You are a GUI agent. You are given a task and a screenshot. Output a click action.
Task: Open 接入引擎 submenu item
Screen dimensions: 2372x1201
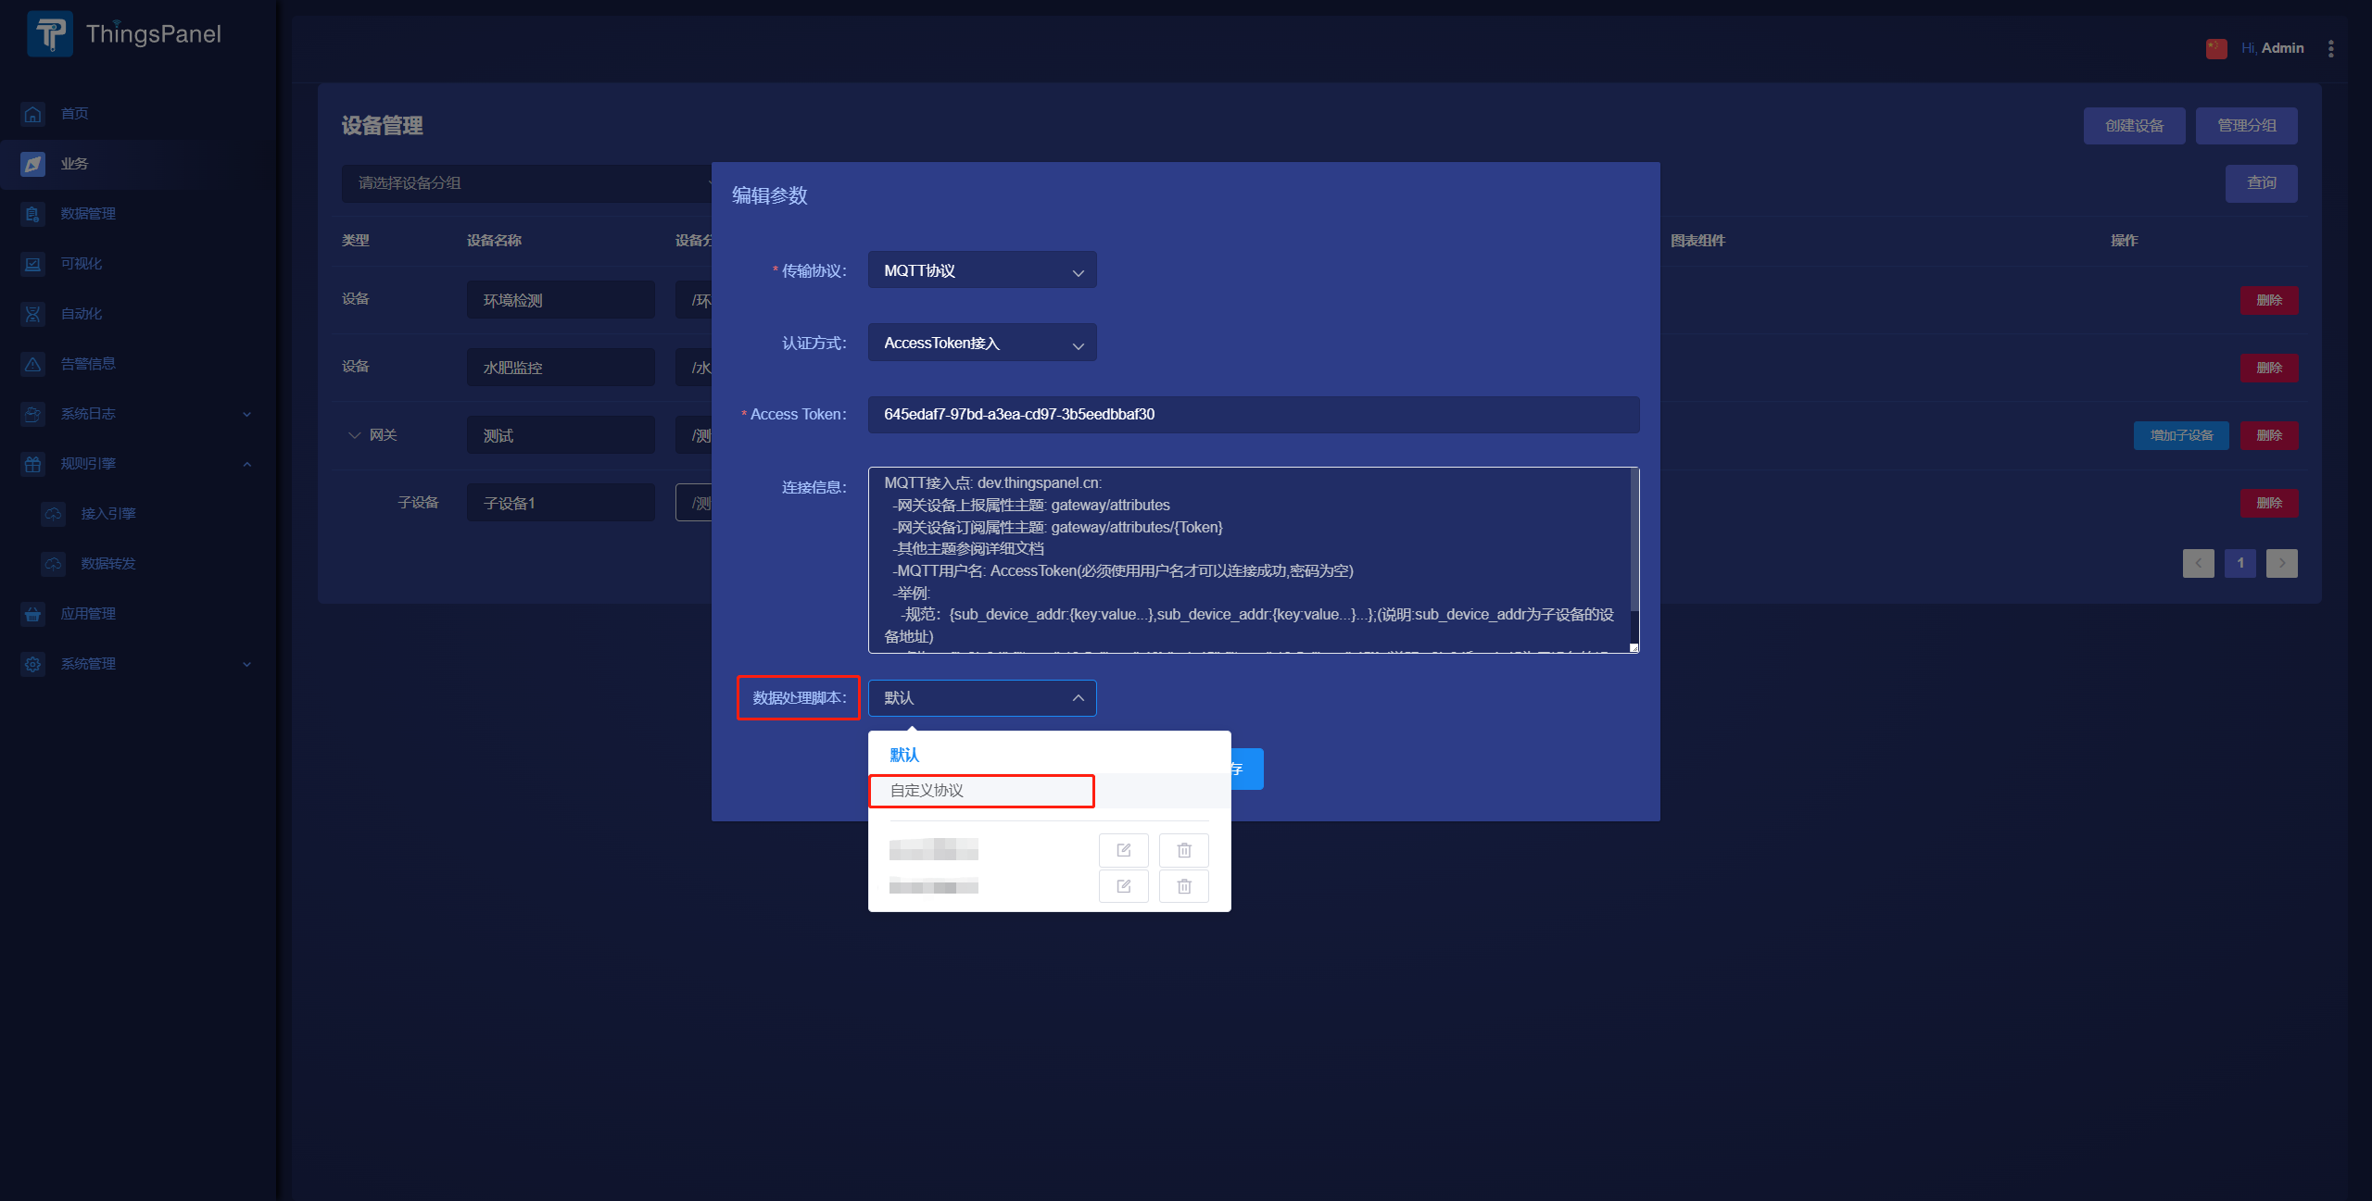coord(108,514)
